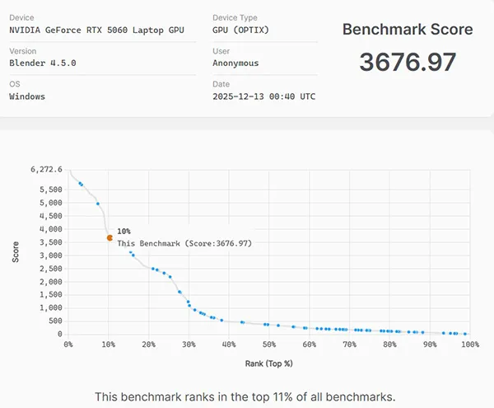Click the NVIDIA GeForce RTX 5060 Laptop GPU device name

coord(96,30)
